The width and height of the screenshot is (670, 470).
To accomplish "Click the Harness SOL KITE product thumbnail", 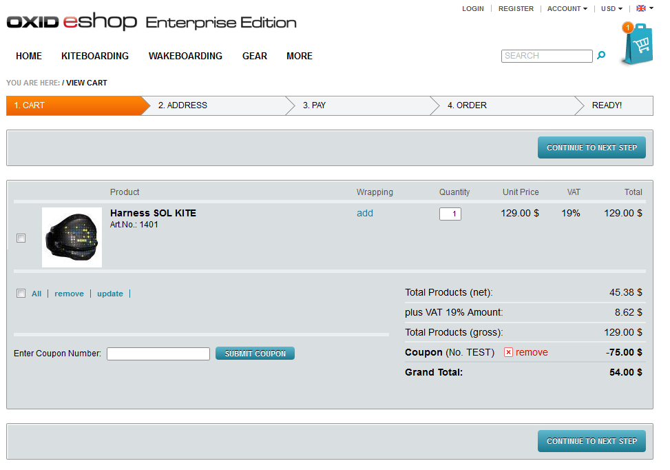I will (72, 237).
